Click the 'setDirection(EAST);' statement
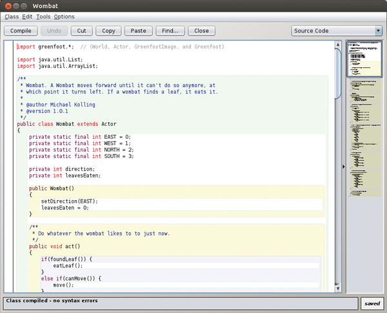 click(x=70, y=201)
